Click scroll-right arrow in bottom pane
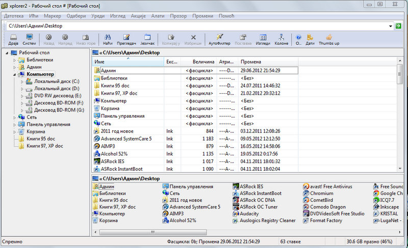Screen dimensions: 408x248 coord(400,232)
